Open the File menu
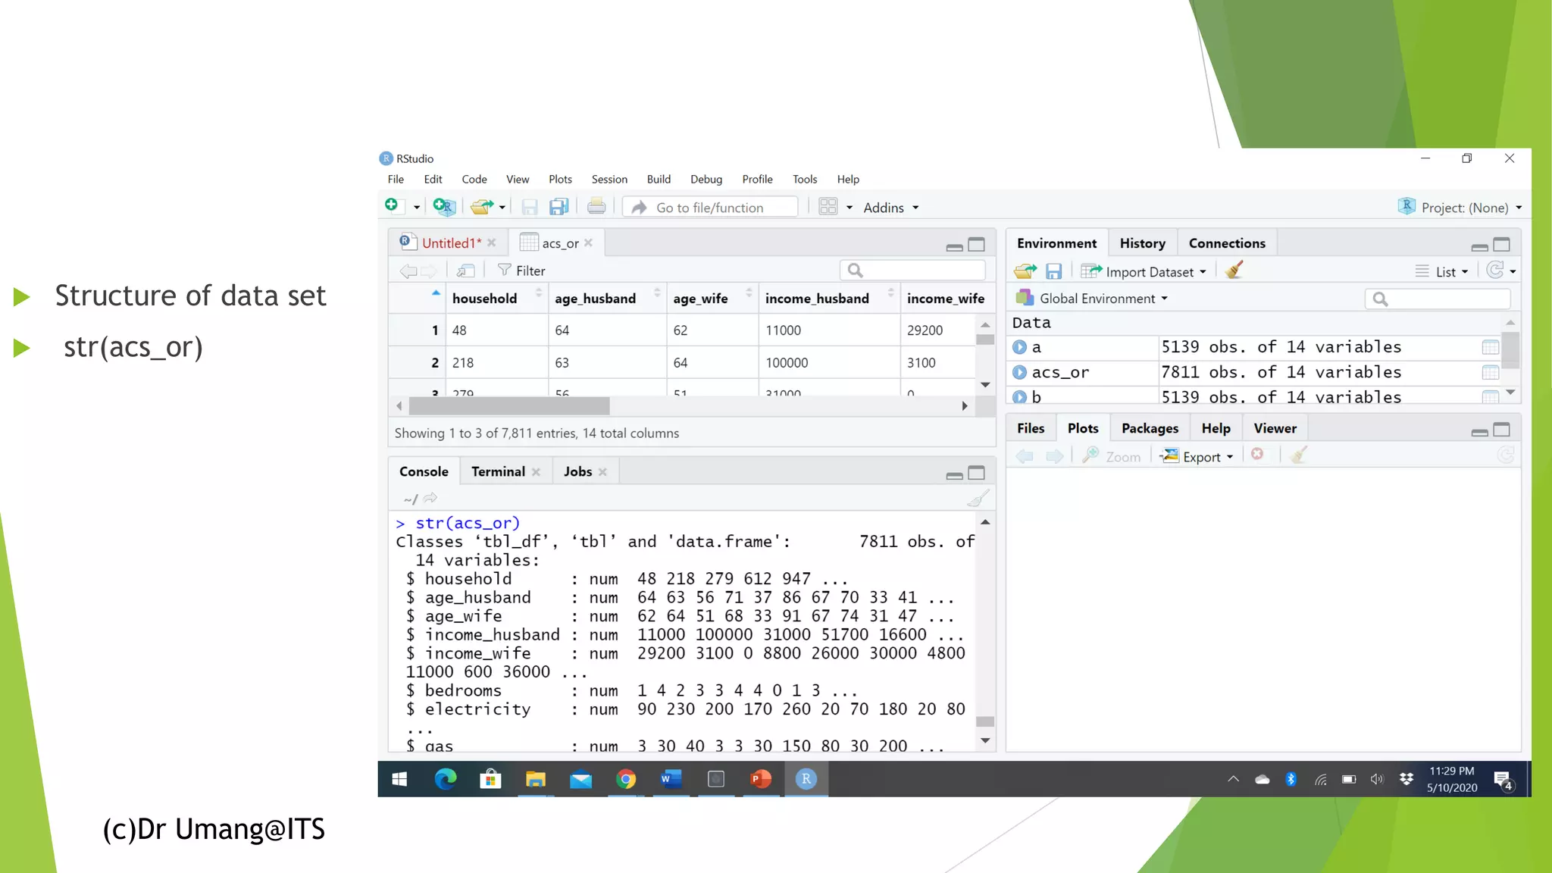Image resolution: width=1552 pixels, height=873 pixels. point(396,180)
